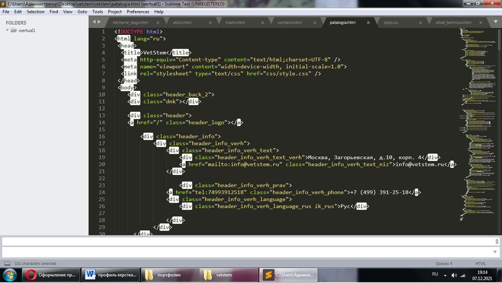This screenshot has height=283, width=502.
Task: Click the DOCTYPE keyword on line 1
Action: click(x=132, y=31)
